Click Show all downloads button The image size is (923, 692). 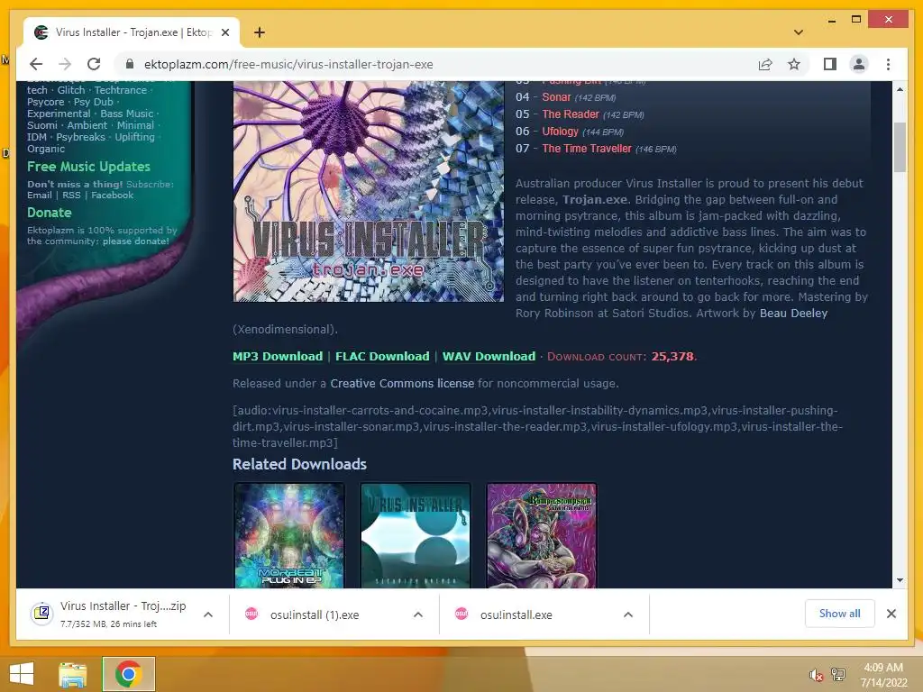pos(839,614)
